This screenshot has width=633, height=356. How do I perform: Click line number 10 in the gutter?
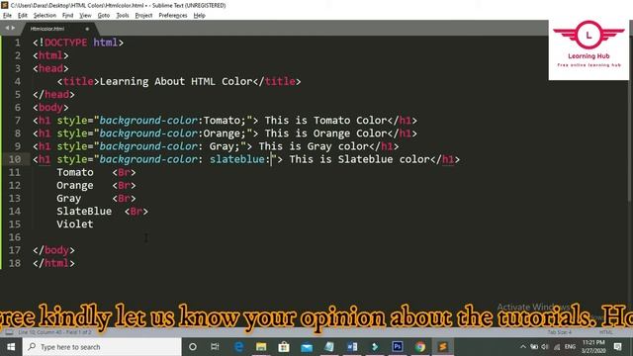pyautogui.click(x=15, y=159)
